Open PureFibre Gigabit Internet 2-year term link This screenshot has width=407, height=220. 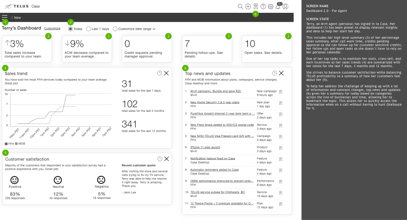coord(223,114)
